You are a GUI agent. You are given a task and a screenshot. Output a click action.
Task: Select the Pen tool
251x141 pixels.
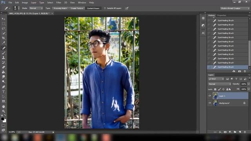(4, 87)
